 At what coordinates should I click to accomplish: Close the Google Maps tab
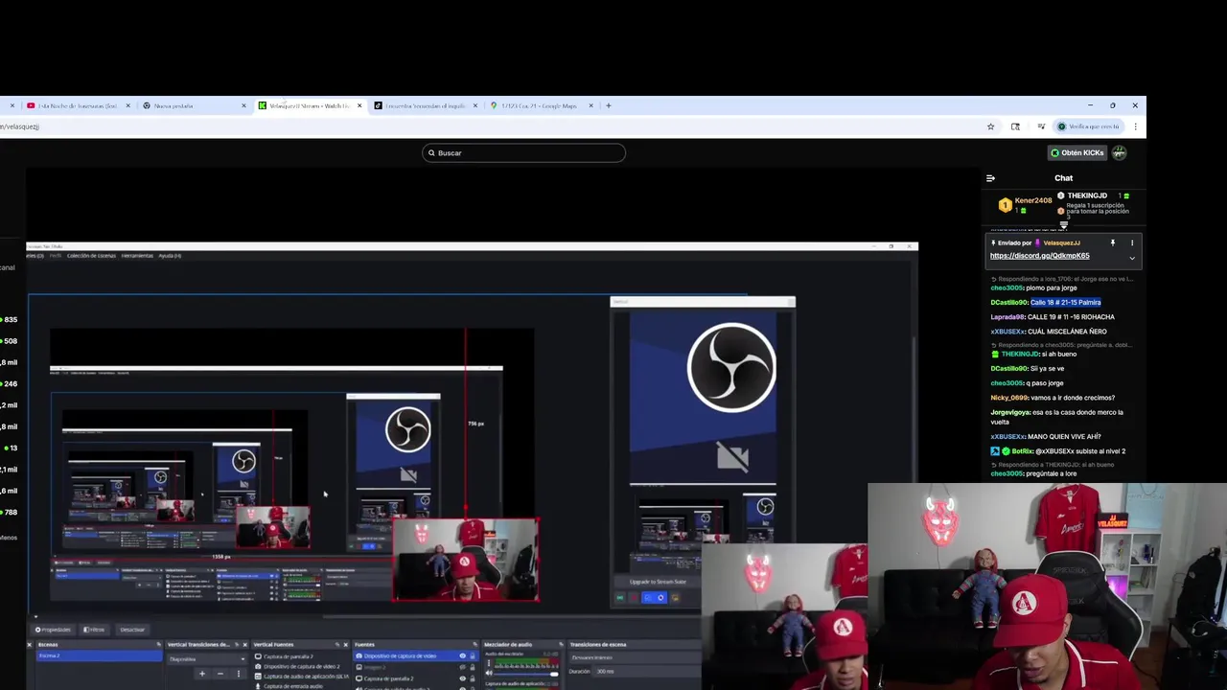point(590,105)
